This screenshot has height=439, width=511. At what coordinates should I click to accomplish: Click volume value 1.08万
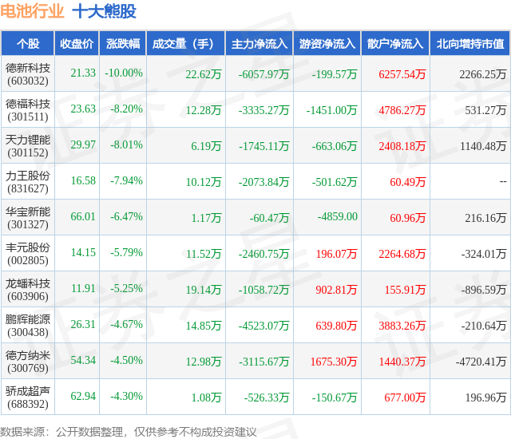206,397
